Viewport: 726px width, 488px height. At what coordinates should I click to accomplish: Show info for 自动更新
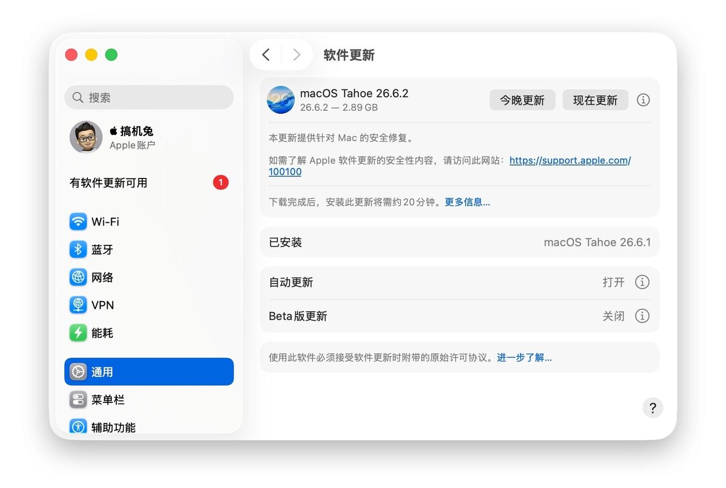tap(642, 282)
